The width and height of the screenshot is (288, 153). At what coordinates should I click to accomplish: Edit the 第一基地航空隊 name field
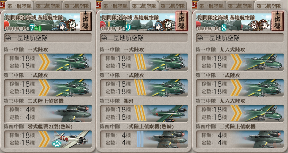pyautogui.click(x=48, y=38)
